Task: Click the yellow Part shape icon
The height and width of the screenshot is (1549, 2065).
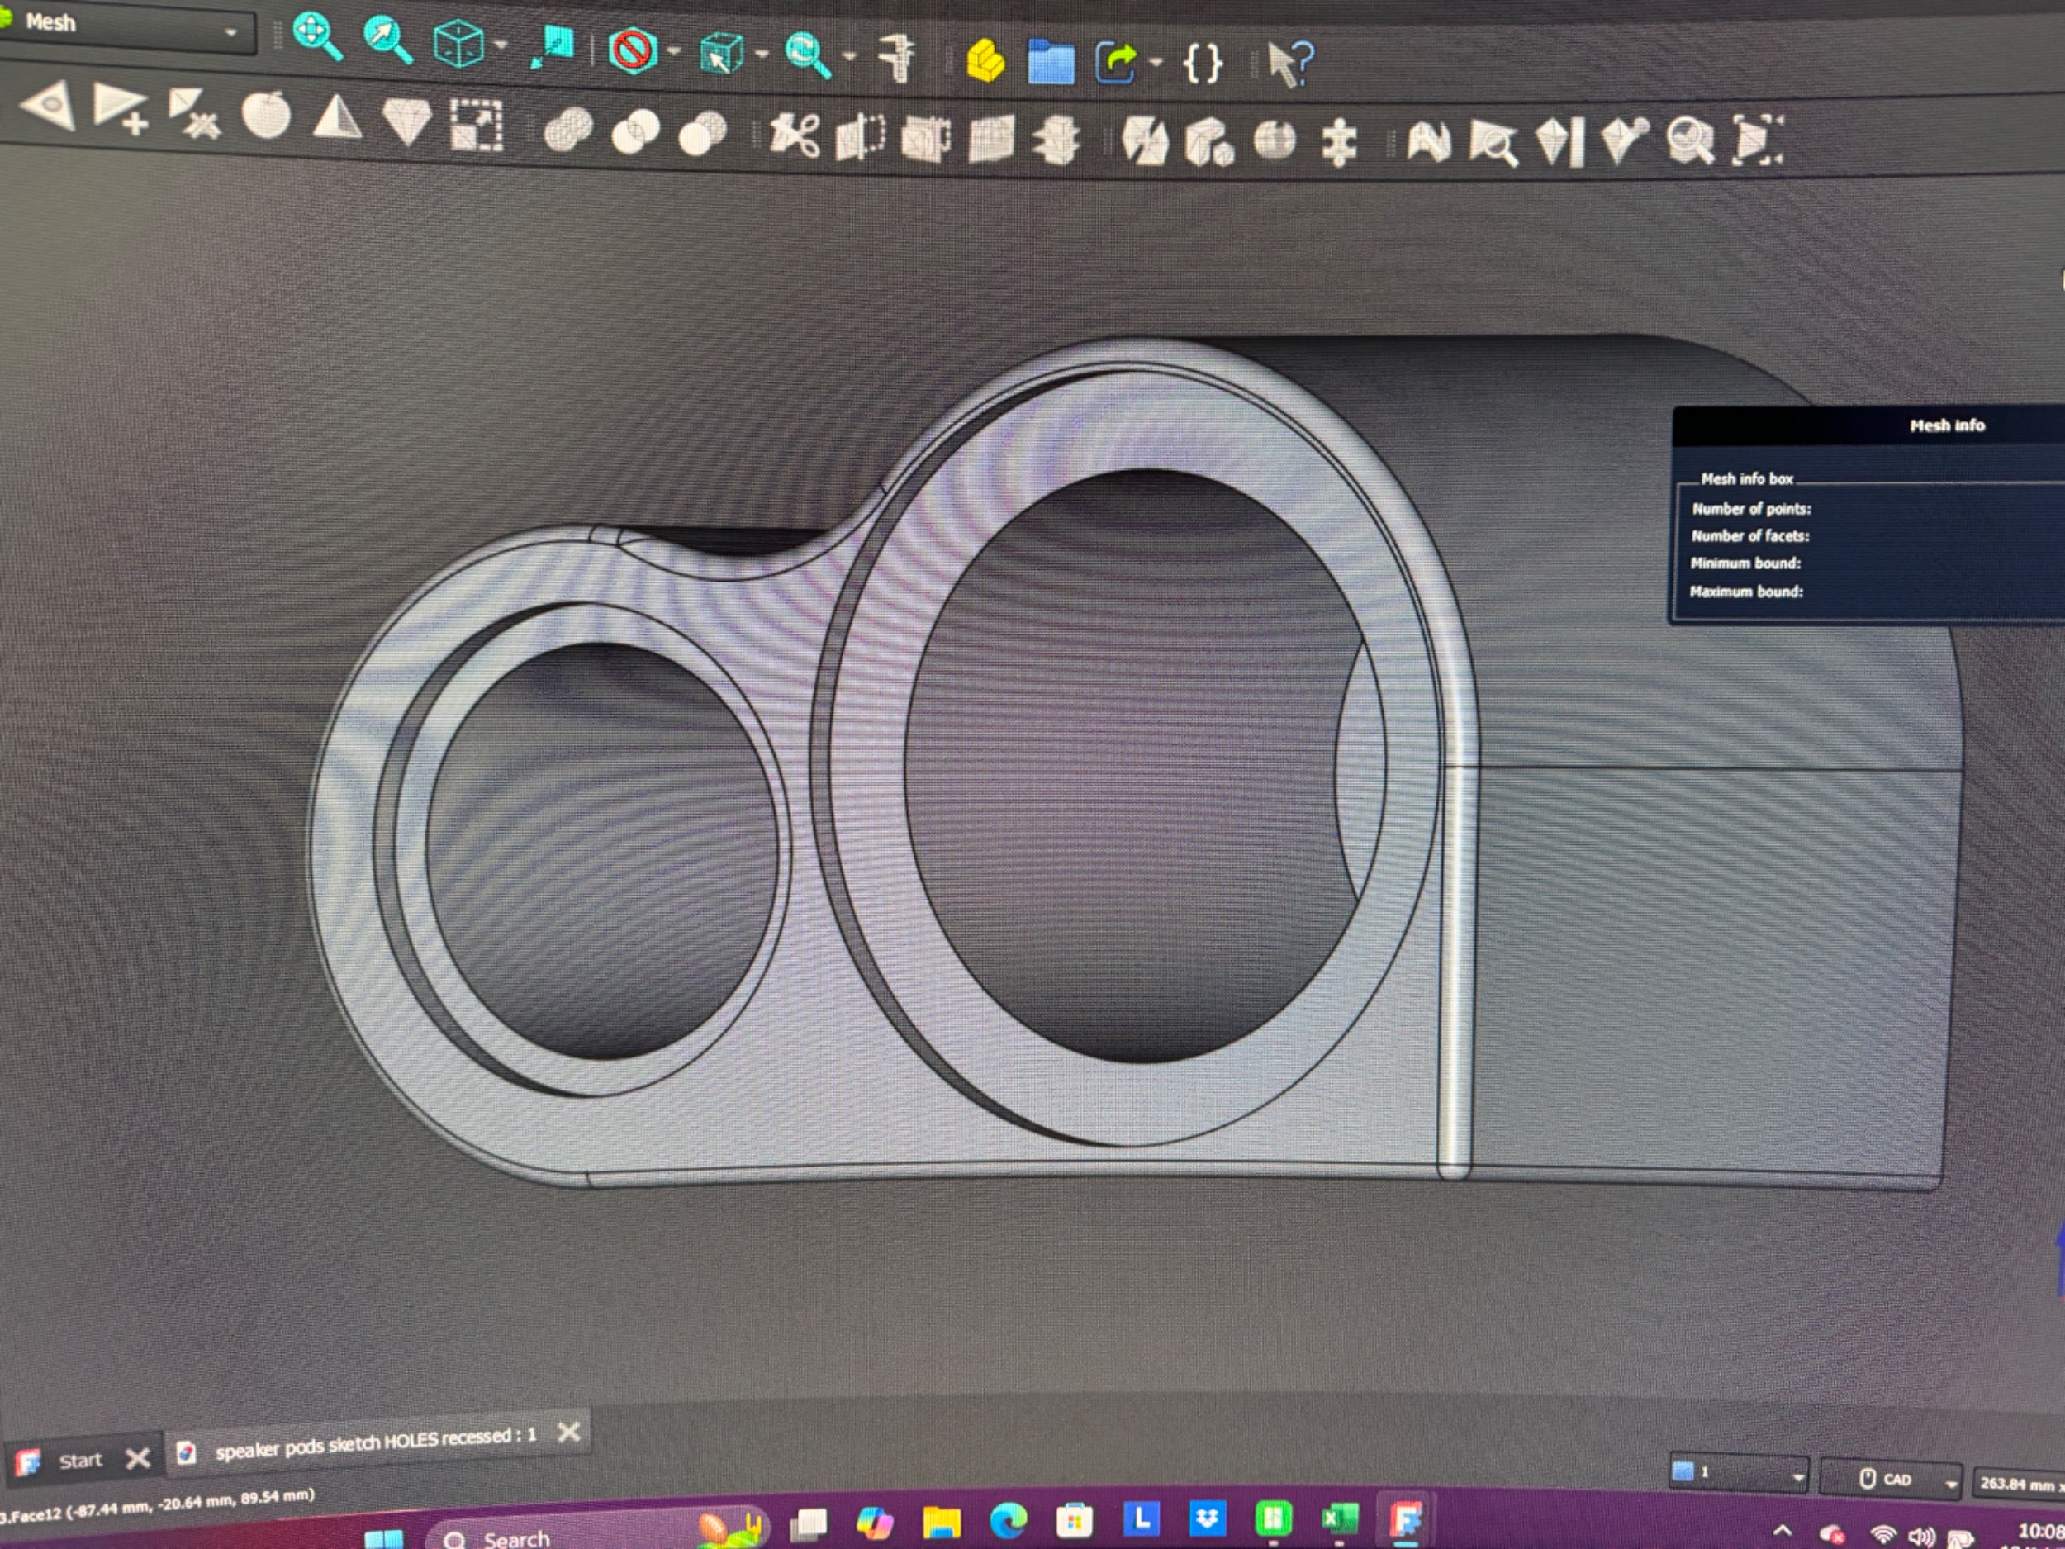Action: [x=985, y=62]
